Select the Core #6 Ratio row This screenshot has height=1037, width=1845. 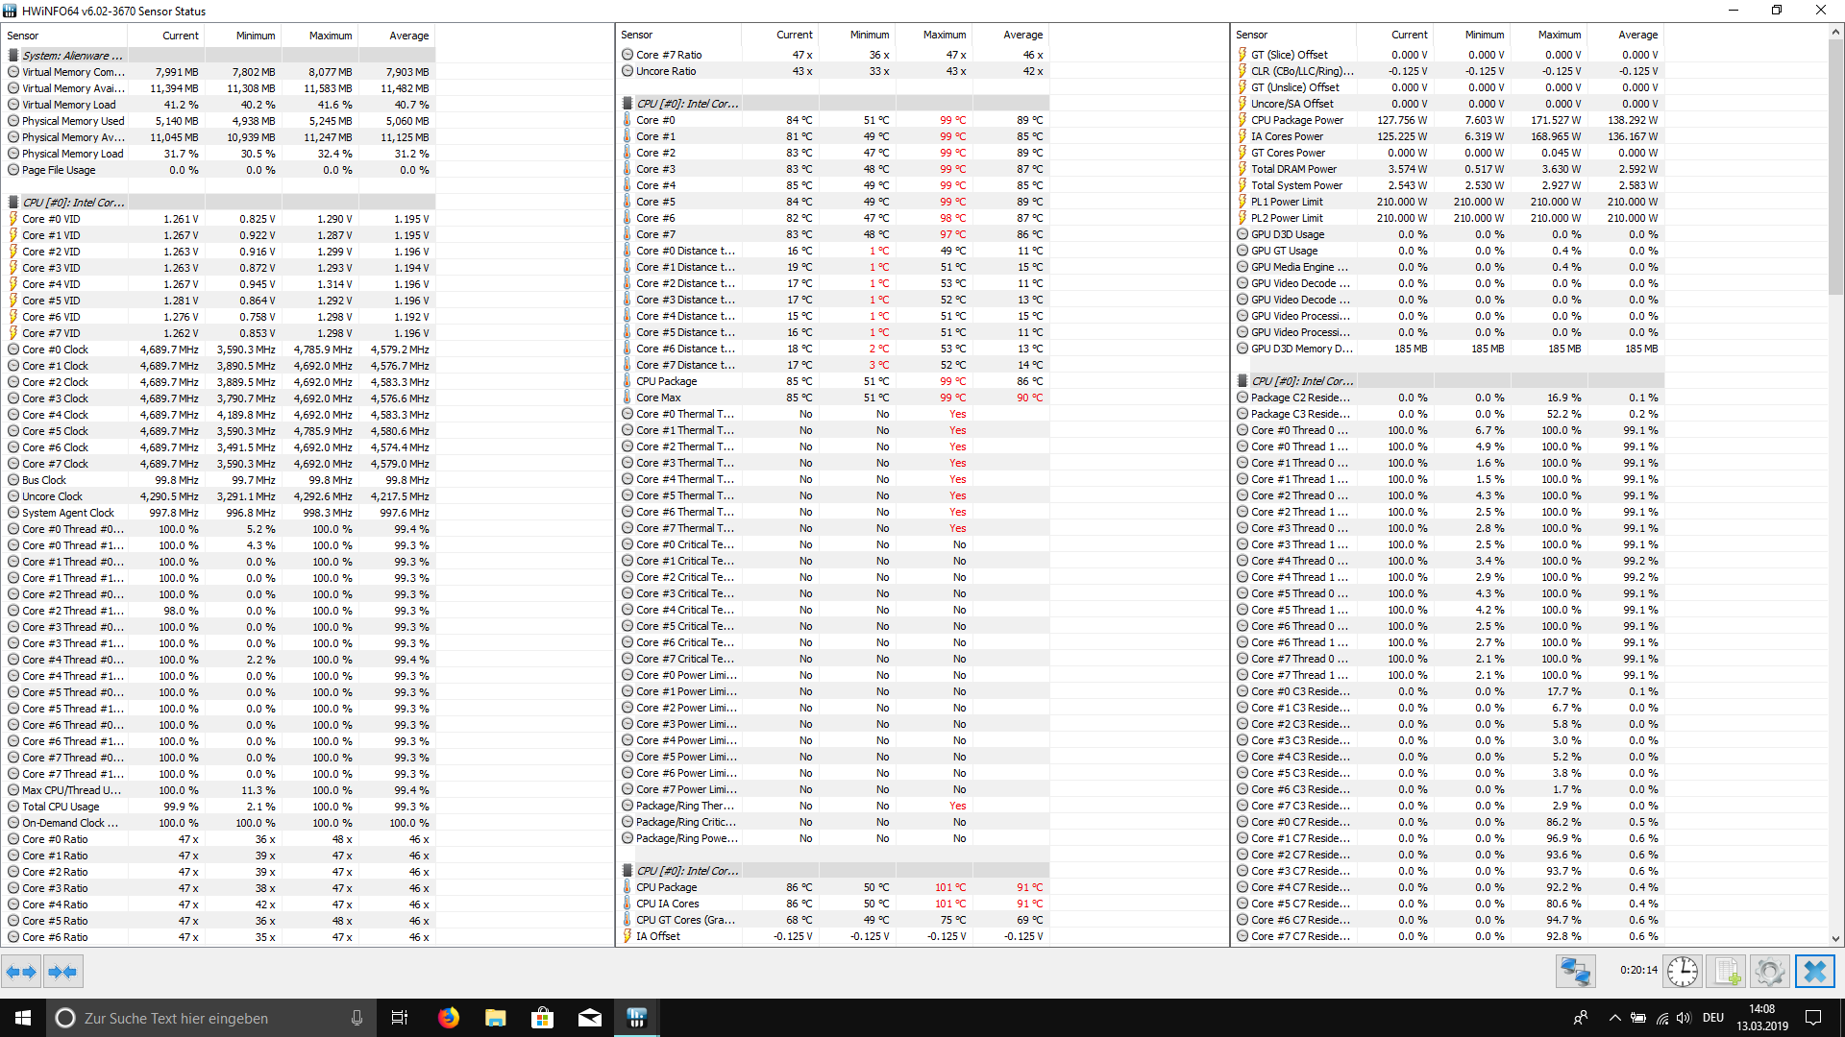click(219, 937)
